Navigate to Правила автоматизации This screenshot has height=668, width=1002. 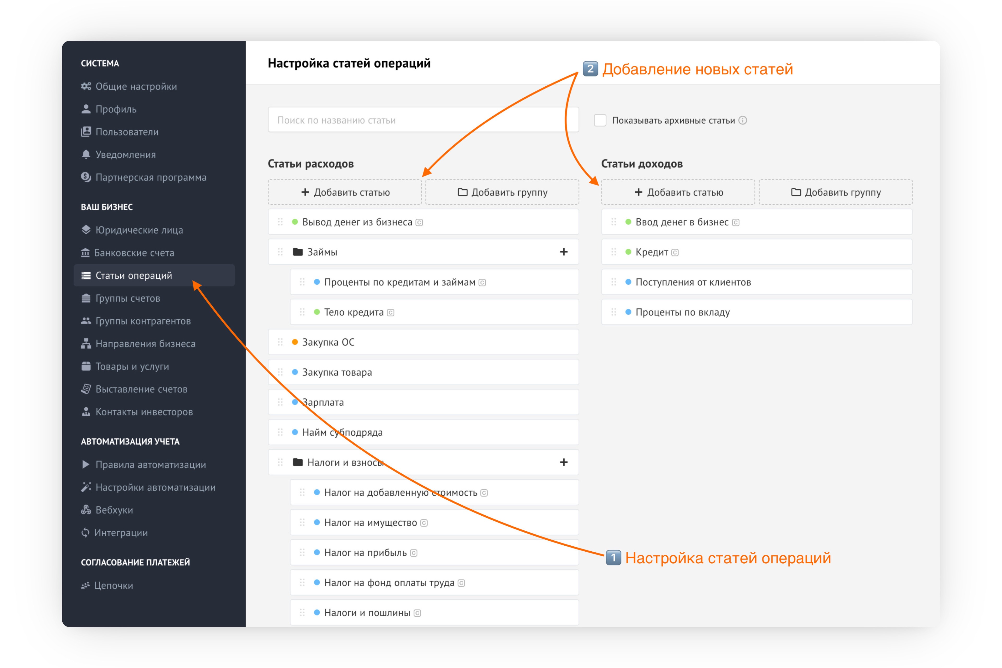[x=150, y=464]
